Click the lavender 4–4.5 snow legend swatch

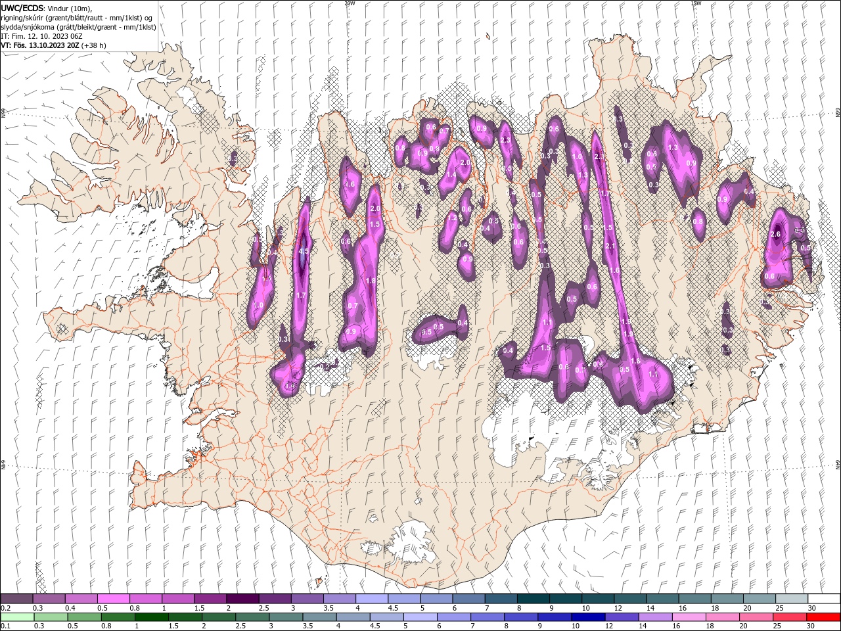[x=371, y=599]
